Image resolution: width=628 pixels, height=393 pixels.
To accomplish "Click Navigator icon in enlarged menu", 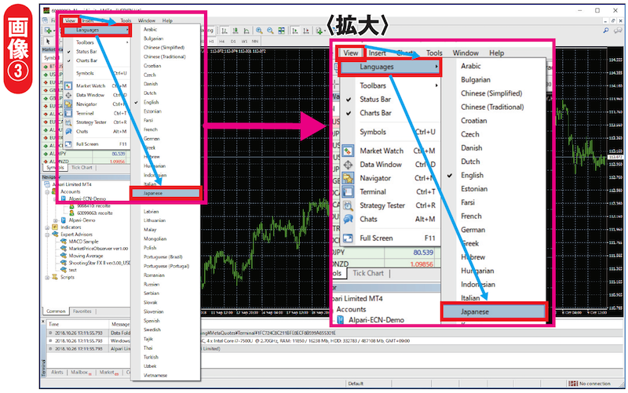I will [x=348, y=178].
